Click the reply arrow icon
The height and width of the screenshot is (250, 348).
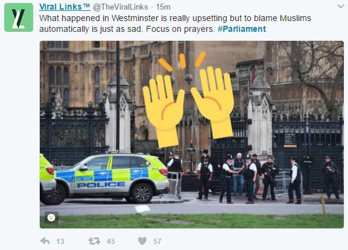click(x=45, y=241)
